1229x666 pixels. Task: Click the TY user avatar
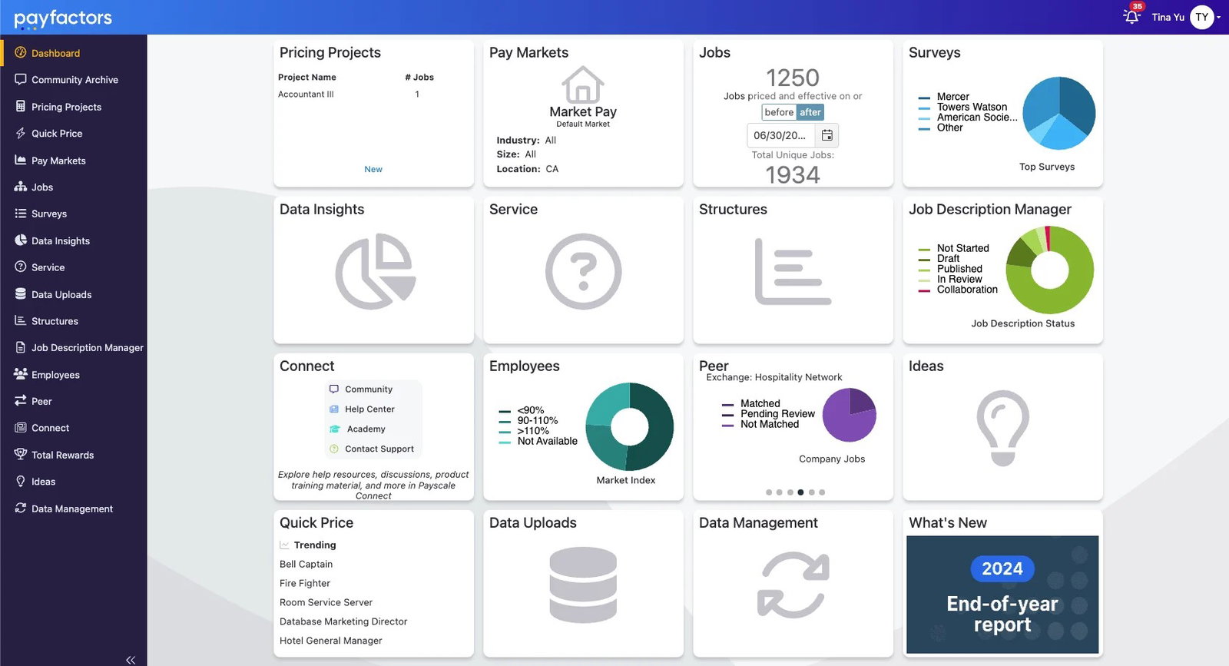(1202, 17)
